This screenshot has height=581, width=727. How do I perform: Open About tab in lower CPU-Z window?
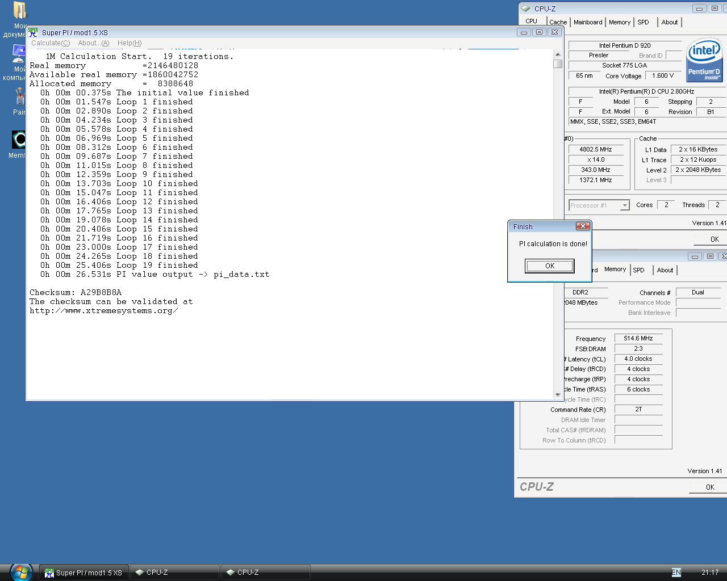665,270
